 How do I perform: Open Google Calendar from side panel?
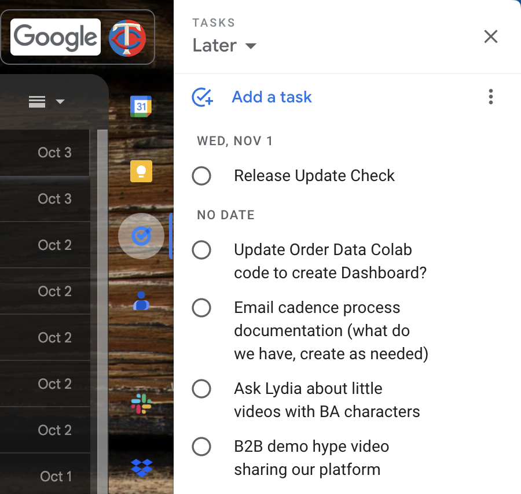point(141,106)
